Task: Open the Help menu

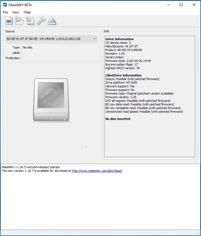Action: click(27, 12)
